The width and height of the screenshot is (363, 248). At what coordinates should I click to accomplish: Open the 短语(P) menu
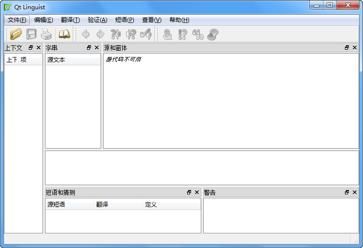[125, 20]
